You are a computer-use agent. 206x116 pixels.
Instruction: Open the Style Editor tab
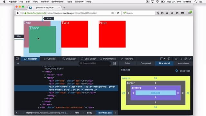(88, 59)
